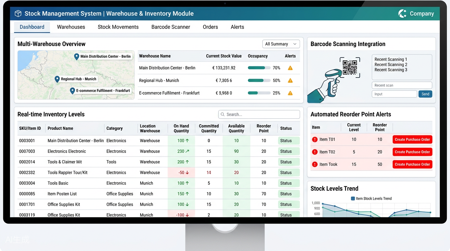The height and width of the screenshot is (251, 450).
Task: Select the Regional Hub Munich map pin
Action: click(x=57, y=79)
